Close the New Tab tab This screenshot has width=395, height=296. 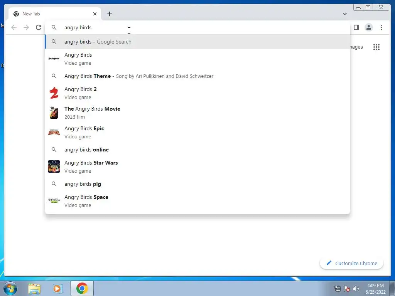pos(95,14)
